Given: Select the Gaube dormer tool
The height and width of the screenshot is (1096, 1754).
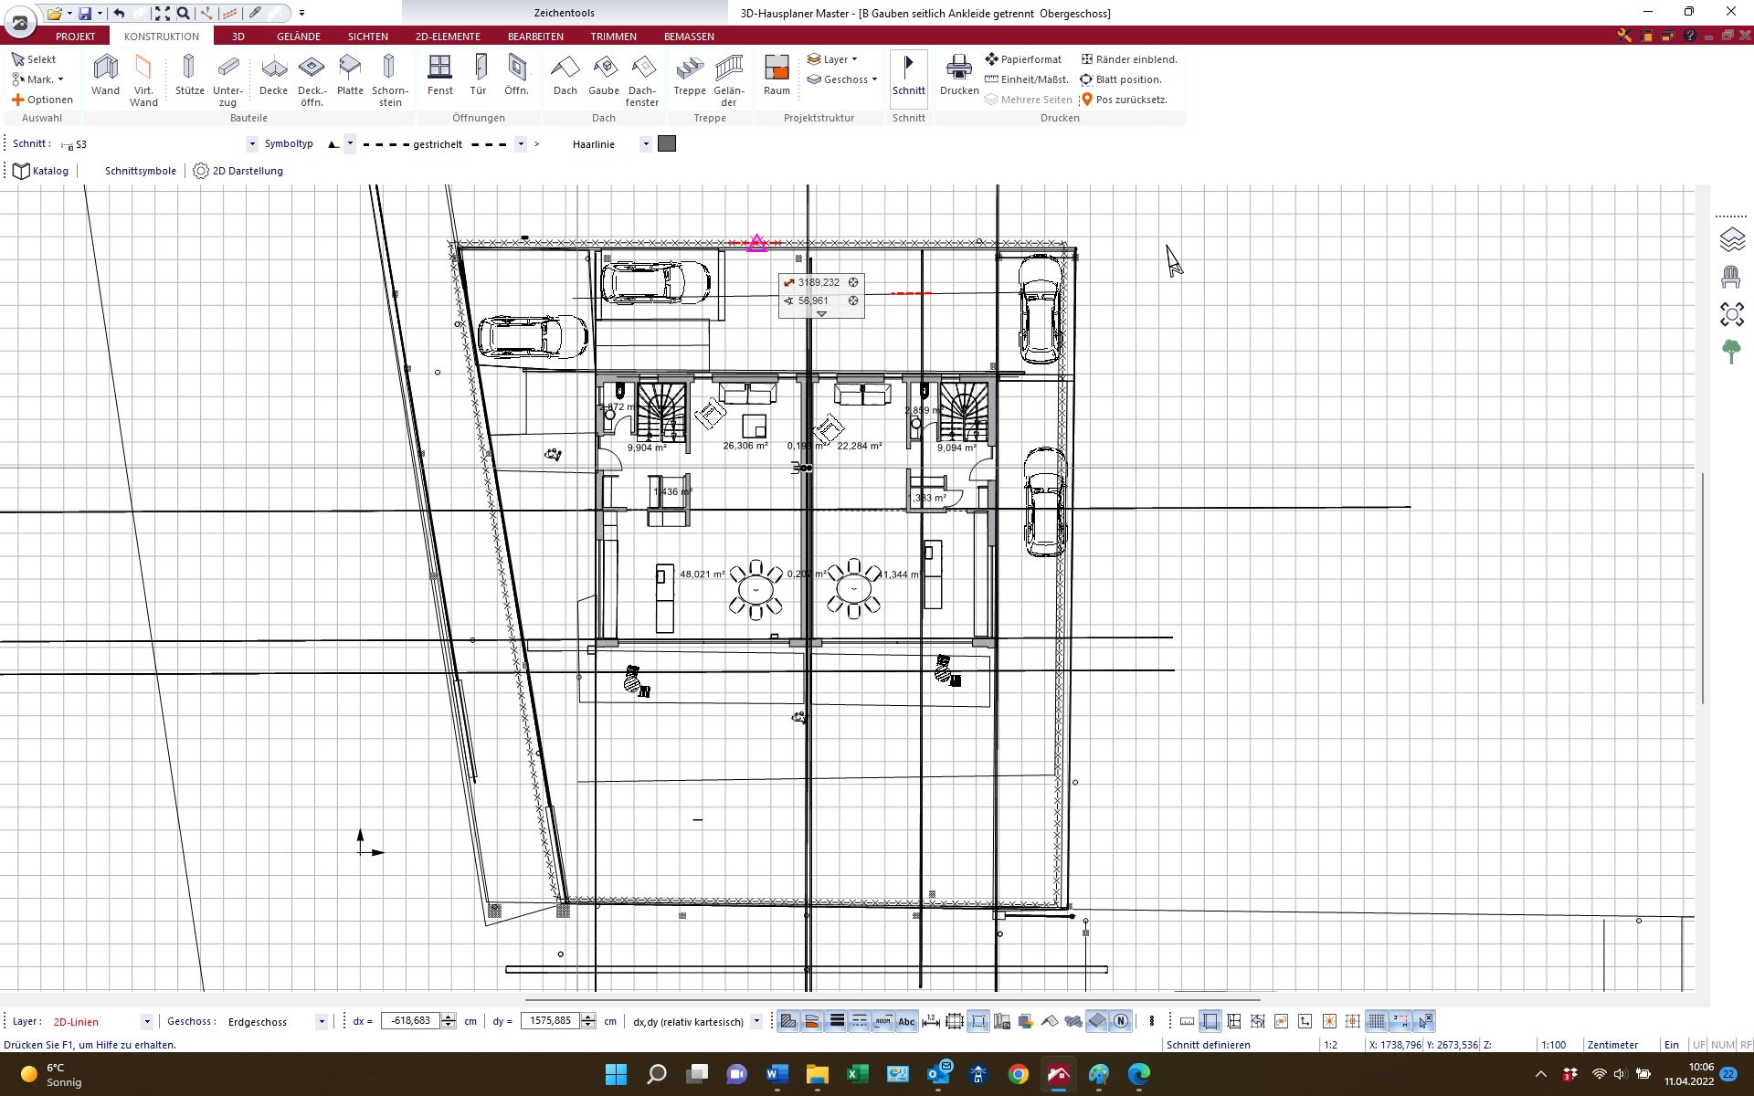Looking at the screenshot, I should [604, 75].
